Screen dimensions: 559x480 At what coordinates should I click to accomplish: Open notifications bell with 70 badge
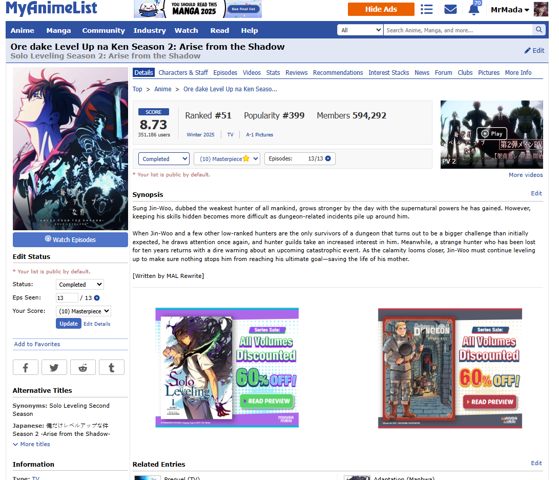[474, 9]
